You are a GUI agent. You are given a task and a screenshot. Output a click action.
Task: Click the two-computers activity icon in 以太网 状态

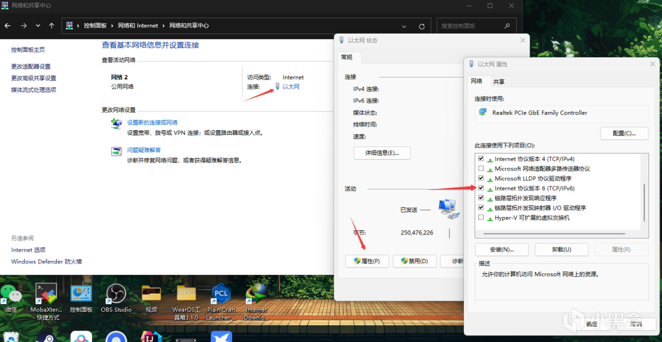coord(448,209)
